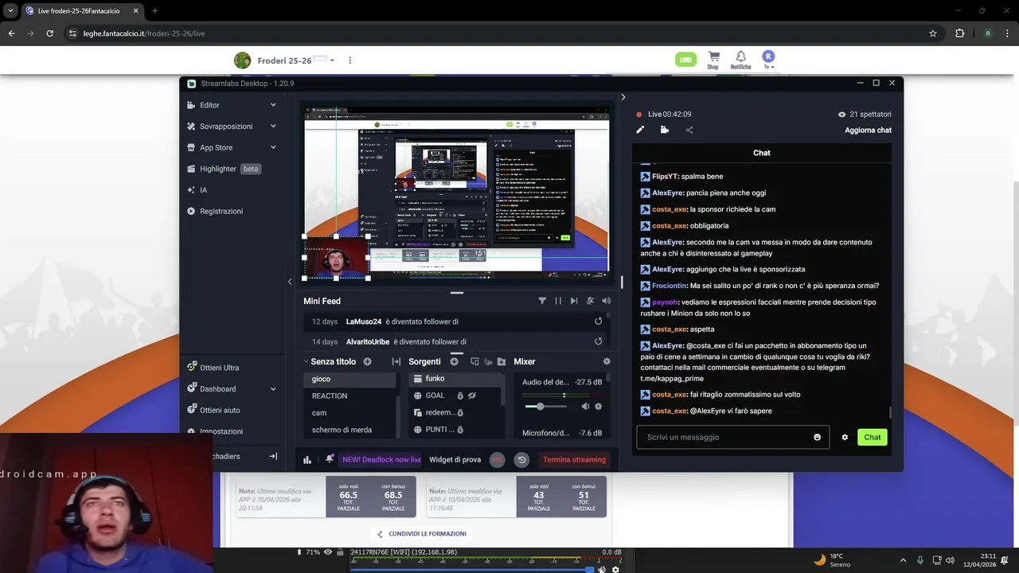The image size is (1019, 573).
Task: Skip the current alert in Mini Feed
Action: (574, 301)
